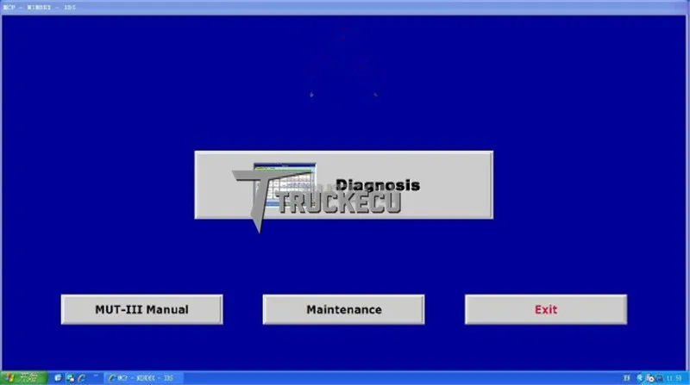The image size is (690, 385).
Task: Select the MUT-III taskbar window button
Action: 143,378
